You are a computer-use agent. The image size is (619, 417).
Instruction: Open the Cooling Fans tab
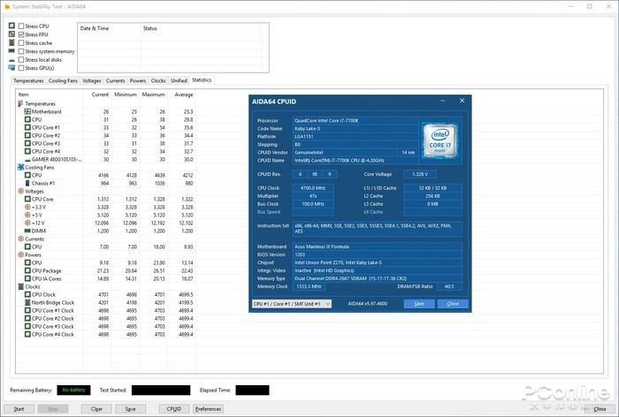click(63, 80)
